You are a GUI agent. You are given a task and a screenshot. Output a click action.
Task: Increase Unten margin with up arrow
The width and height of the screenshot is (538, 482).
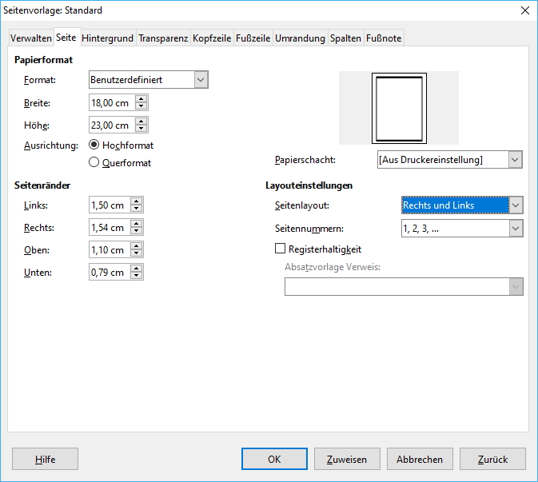coord(137,269)
